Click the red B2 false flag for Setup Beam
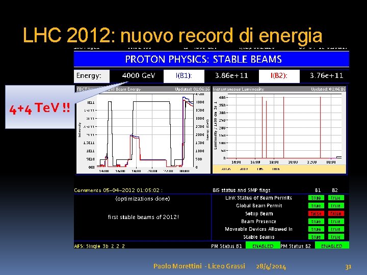Image resolution: width=367 pixels, height=275 pixels. click(x=336, y=213)
